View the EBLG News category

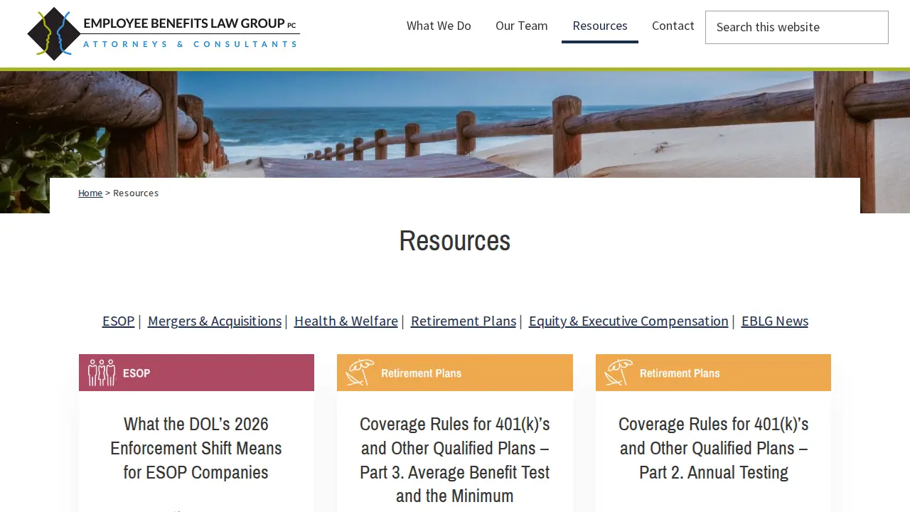click(x=775, y=321)
